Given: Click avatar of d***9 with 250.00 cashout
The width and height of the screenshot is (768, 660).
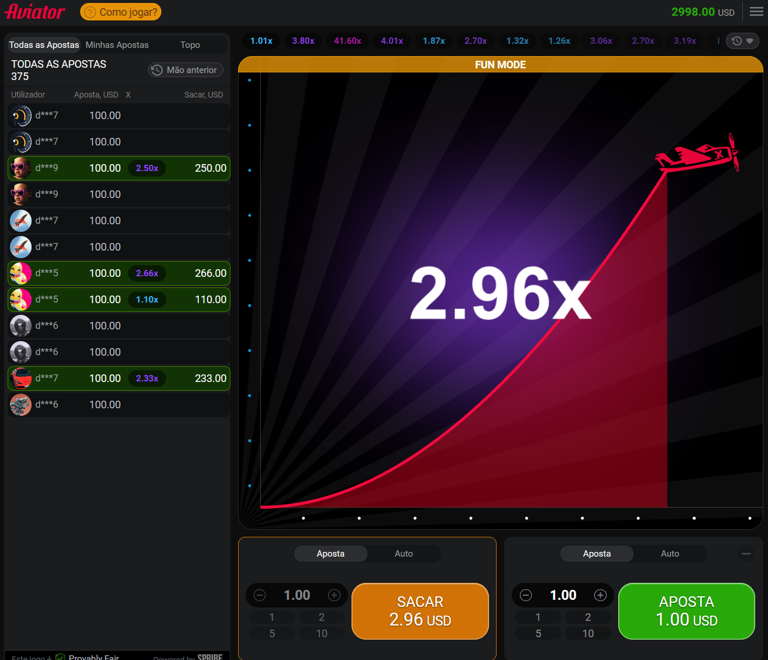Looking at the screenshot, I should (21, 168).
